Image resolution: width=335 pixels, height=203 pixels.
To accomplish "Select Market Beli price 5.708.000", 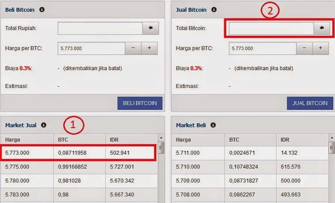I will pos(188,194).
